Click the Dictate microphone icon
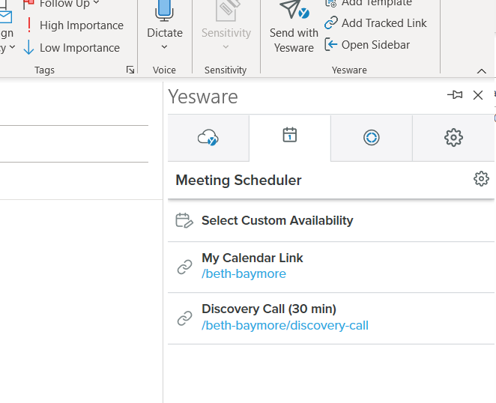 point(164,10)
